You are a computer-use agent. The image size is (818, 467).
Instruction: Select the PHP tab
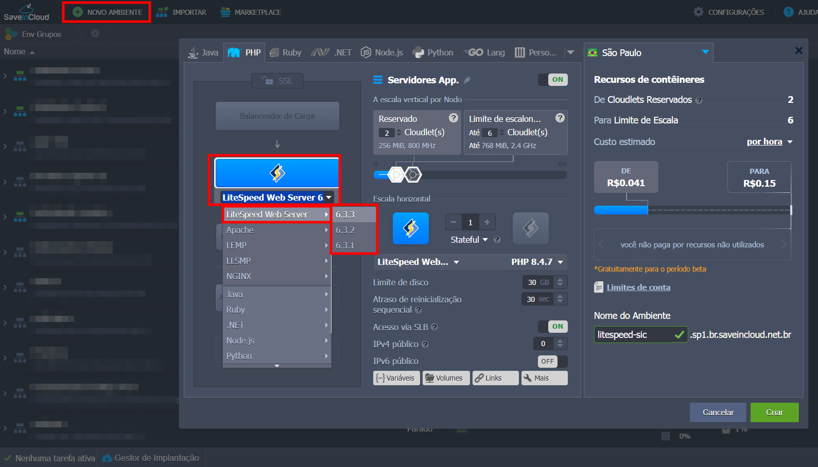pos(245,52)
